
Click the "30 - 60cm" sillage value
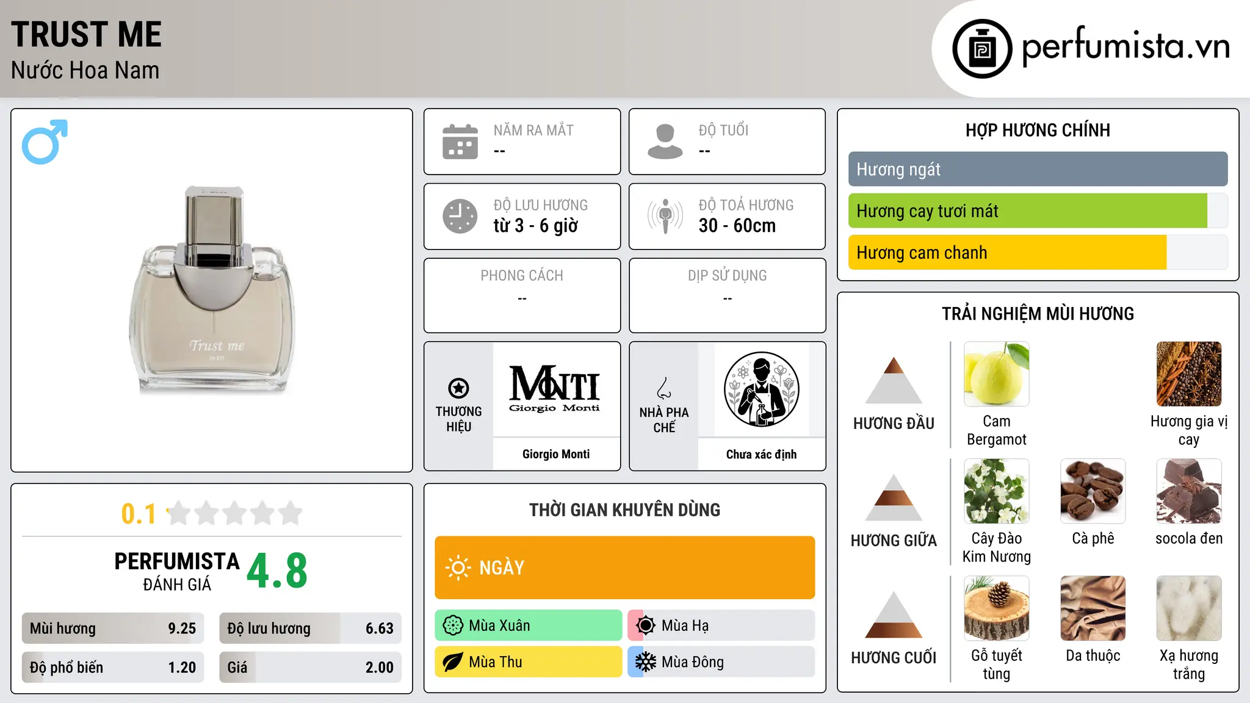tap(737, 226)
